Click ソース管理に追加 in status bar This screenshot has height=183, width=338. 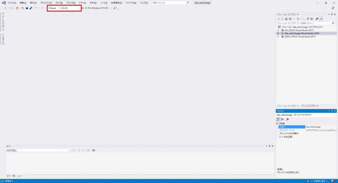click(317, 181)
